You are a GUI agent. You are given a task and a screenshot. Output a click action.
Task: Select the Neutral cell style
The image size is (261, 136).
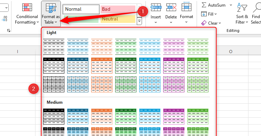coord(118,19)
